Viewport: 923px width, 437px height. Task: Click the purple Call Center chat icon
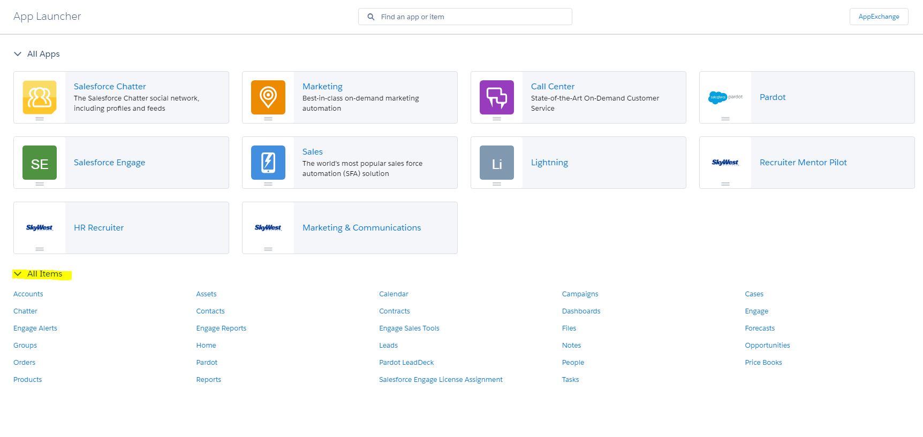[497, 97]
